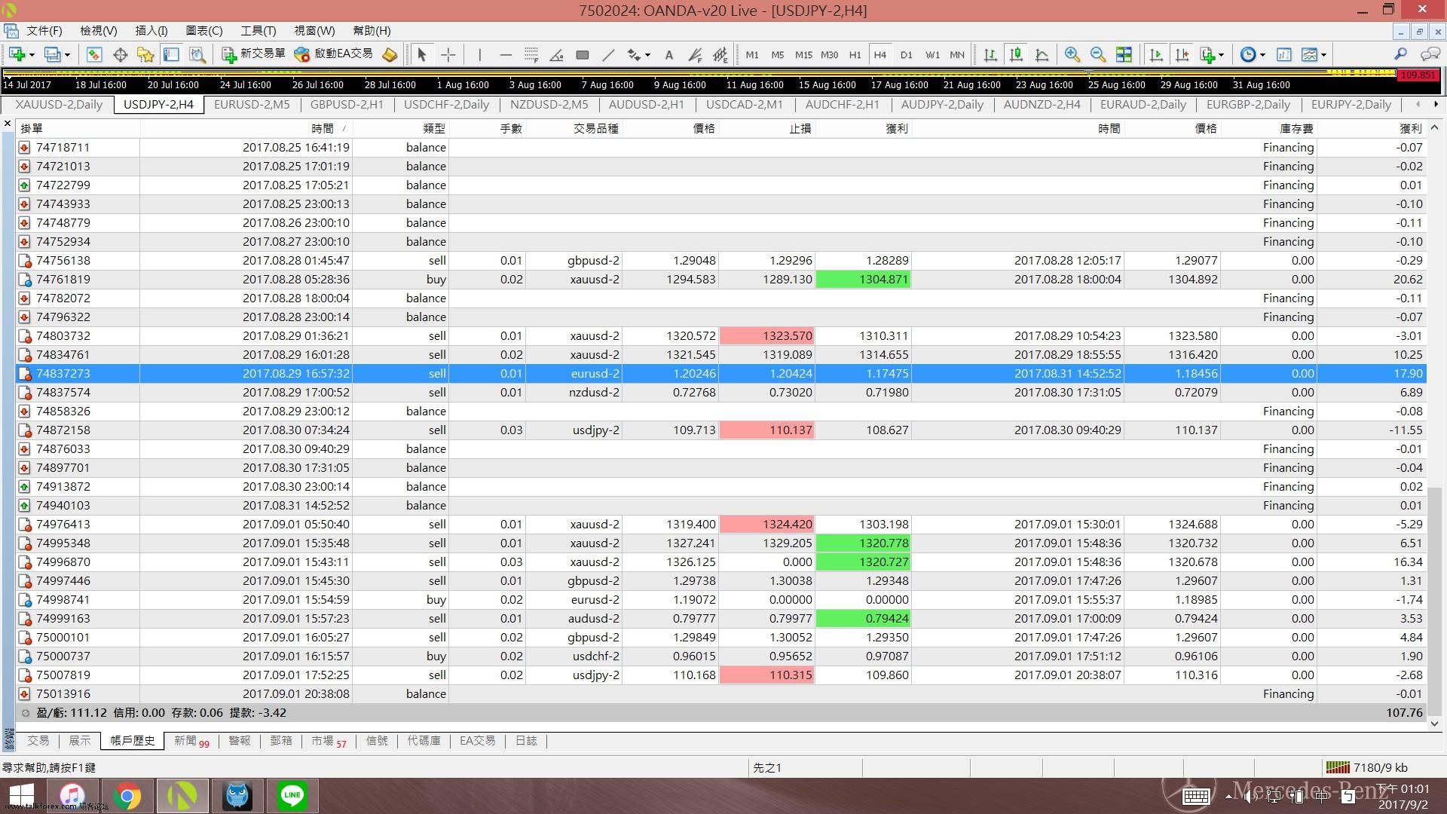The image size is (1447, 814).
Task: Switch to bar chart display
Action: click(990, 54)
